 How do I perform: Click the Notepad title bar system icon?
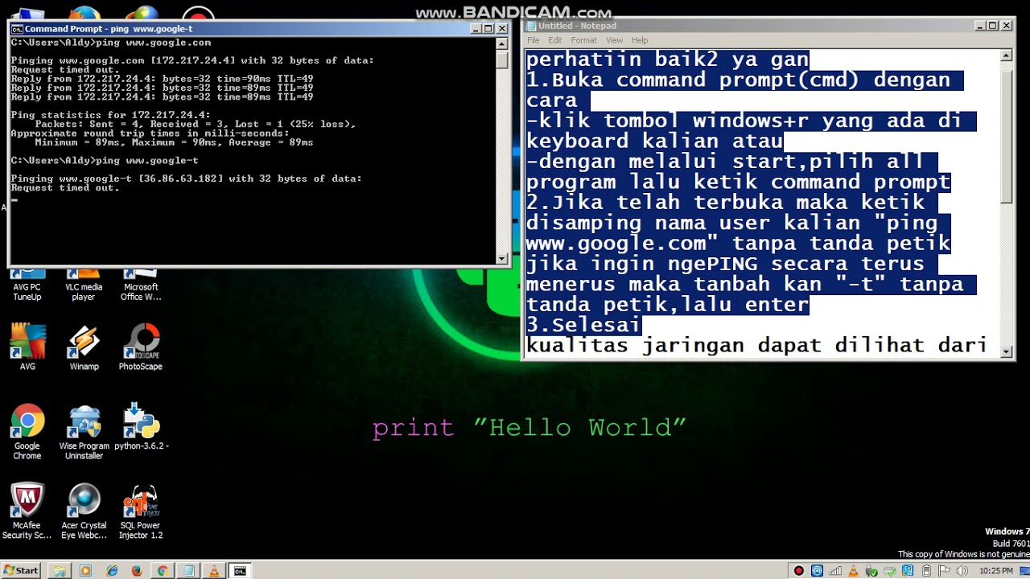(x=531, y=26)
